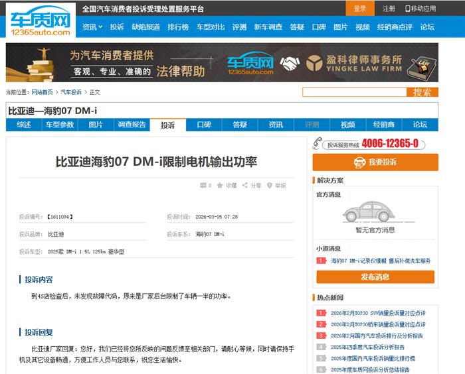465x374 pixels.
Task: Click the comment count icon
Action: click(203, 186)
